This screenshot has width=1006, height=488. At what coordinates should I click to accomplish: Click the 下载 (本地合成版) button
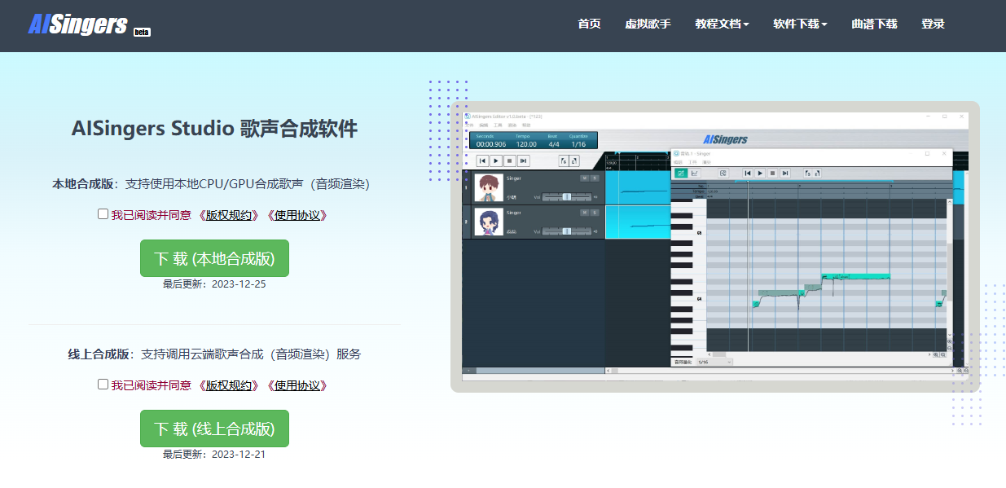point(214,258)
